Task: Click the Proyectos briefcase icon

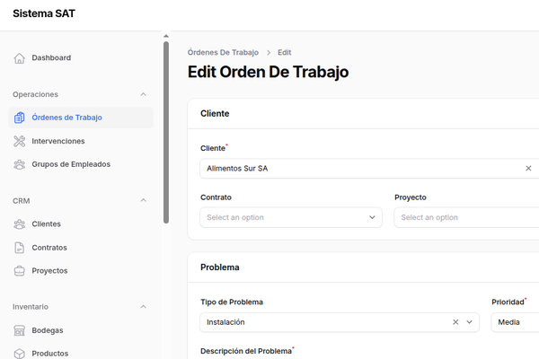Action: (x=20, y=271)
